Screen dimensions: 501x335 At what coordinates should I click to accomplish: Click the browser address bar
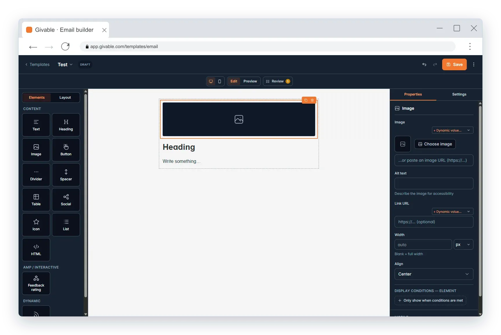267,46
